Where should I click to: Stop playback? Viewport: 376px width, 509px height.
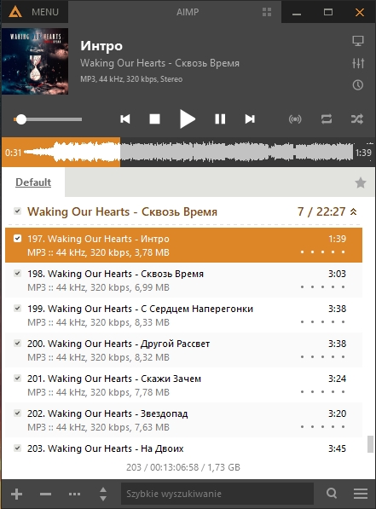click(x=154, y=119)
